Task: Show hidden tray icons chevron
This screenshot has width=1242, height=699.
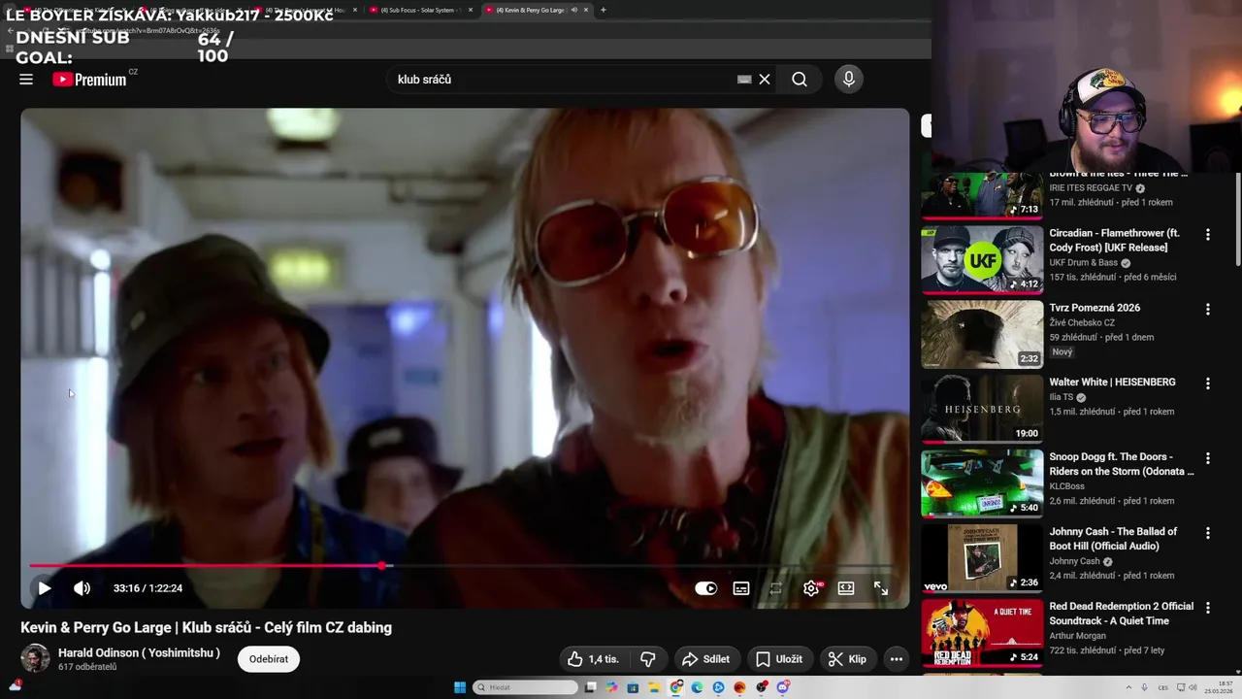Action: pyautogui.click(x=1128, y=687)
